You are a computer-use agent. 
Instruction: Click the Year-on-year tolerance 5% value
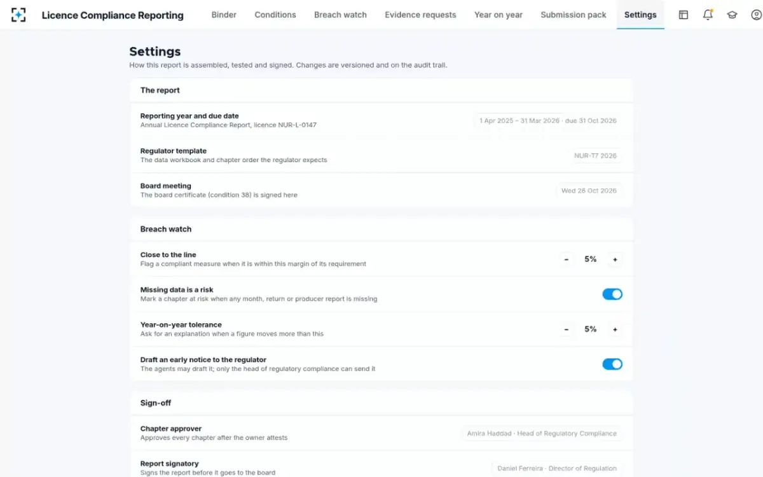tap(590, 329)
